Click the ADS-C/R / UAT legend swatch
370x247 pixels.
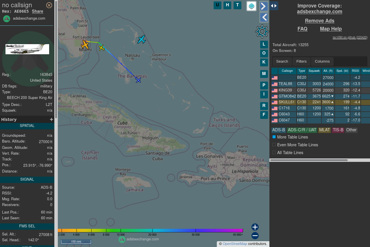302,130
